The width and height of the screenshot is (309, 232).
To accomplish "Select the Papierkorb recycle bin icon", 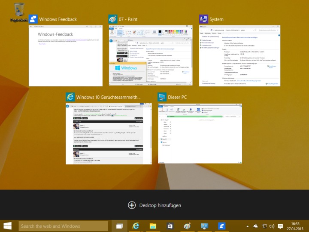I will (x=19, y=12).
